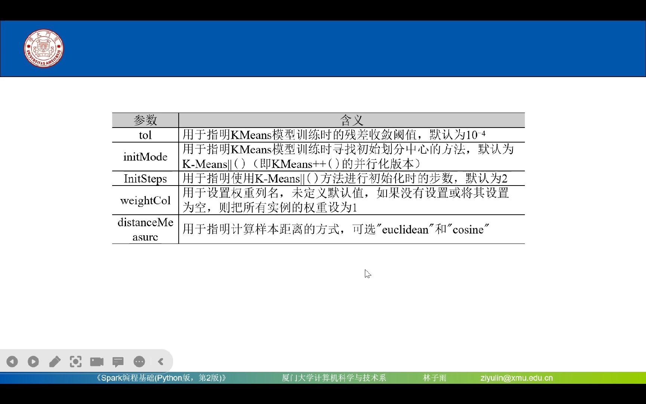Activate the laser pointer focus tool

[x=76, y=361]
